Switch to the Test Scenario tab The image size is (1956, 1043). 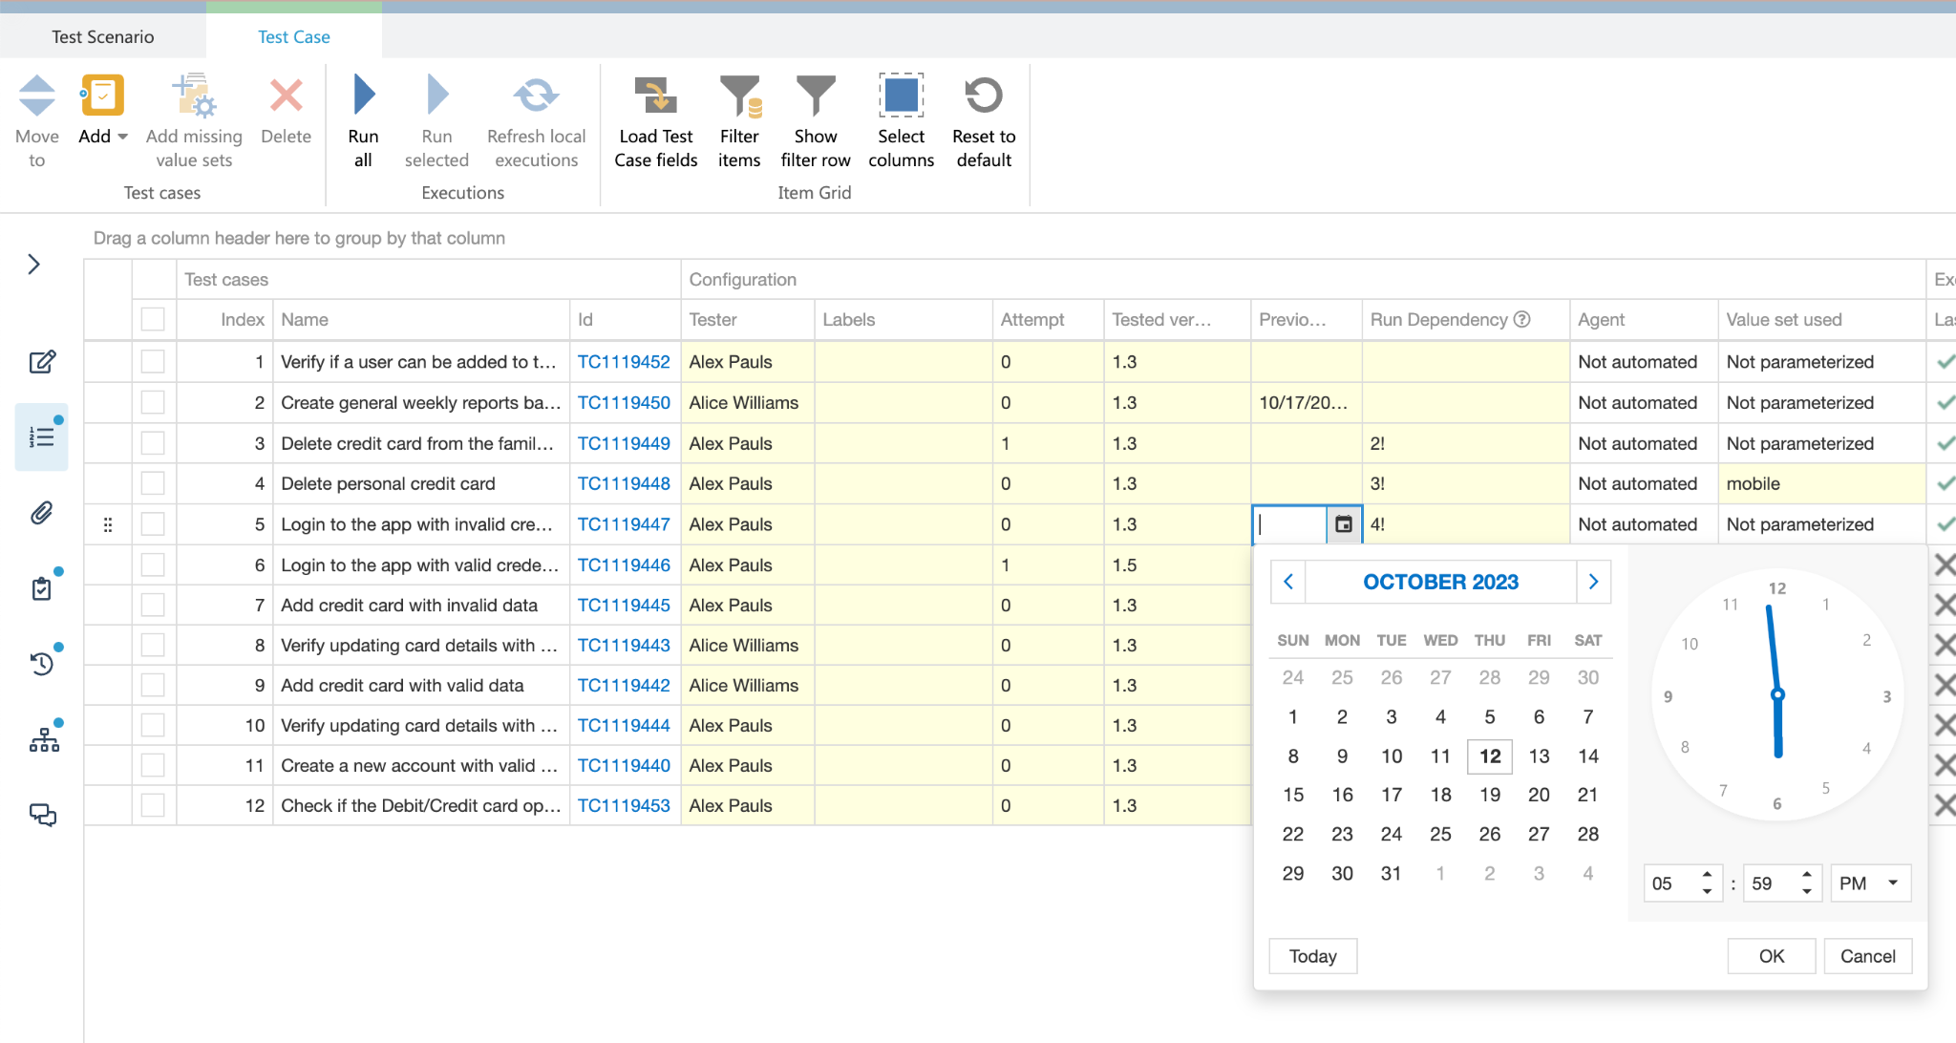[x=103, y=37]
